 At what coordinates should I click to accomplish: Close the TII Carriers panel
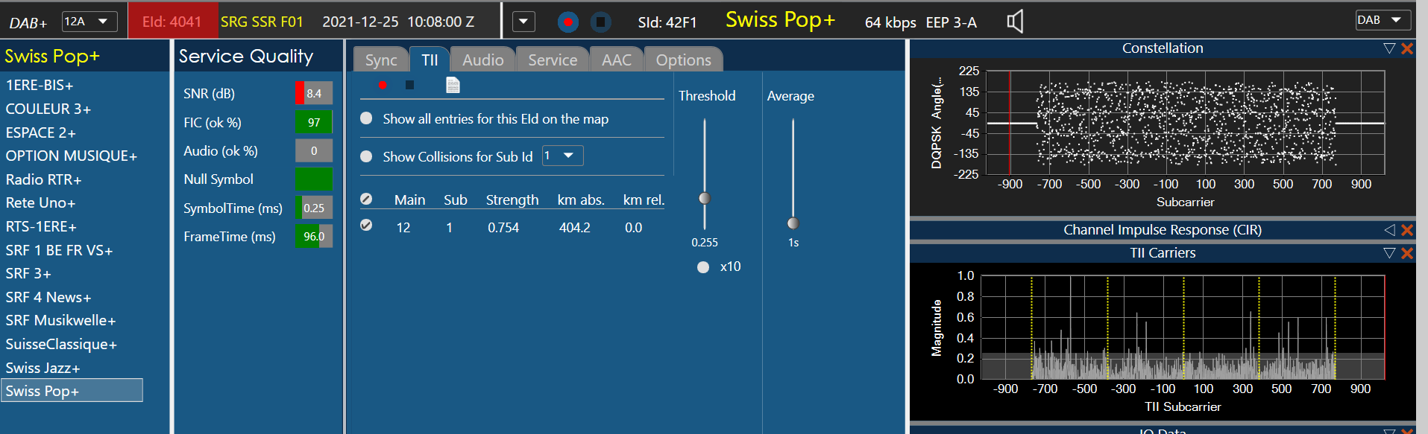tap(1407, 253)
